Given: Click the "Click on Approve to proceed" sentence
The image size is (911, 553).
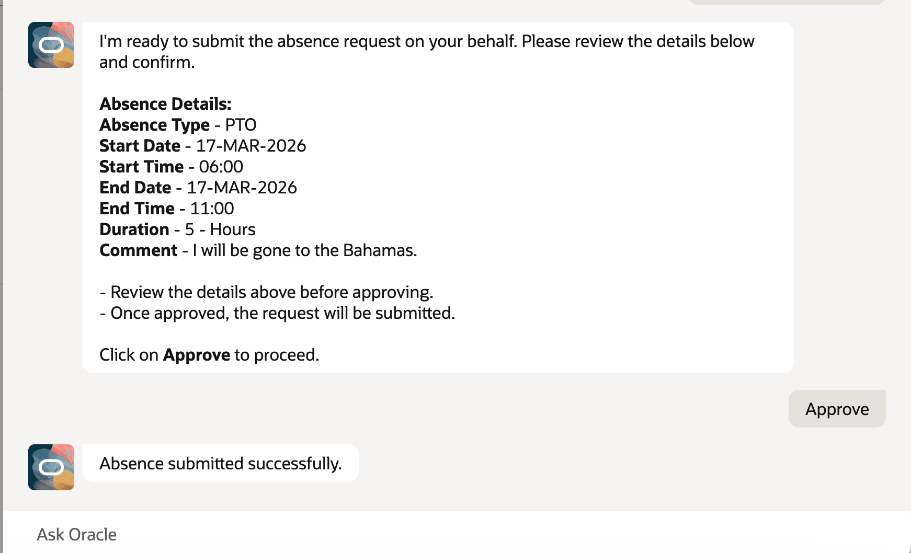Looking at the screenshot, I should [x=209, y=354].
